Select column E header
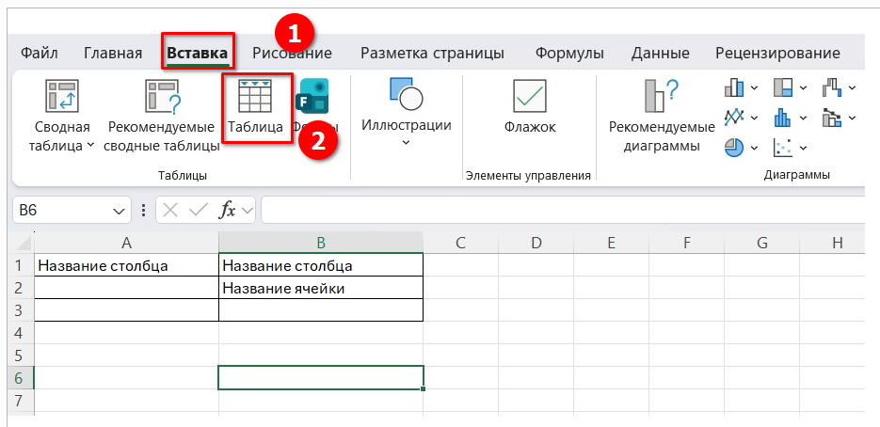Image resolution: width=880 pixels, height=427 pixels. pos(611,243)
